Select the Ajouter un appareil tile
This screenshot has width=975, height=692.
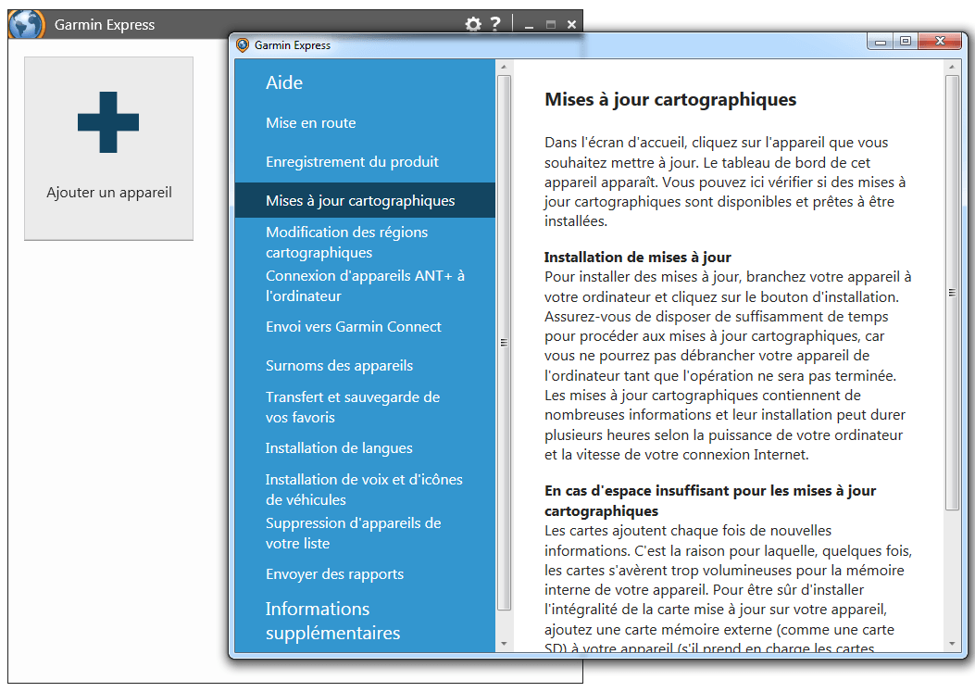pyautogui.click(x=109, y=149)
